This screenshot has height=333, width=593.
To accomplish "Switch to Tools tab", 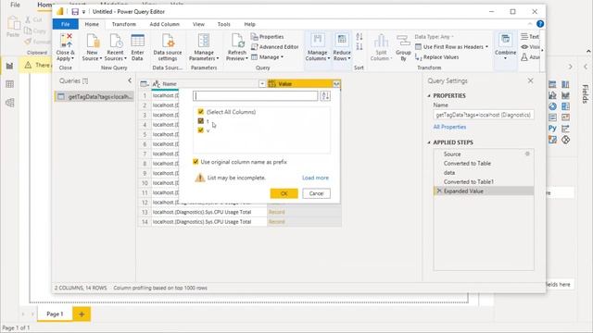I will tap(223, 24).
